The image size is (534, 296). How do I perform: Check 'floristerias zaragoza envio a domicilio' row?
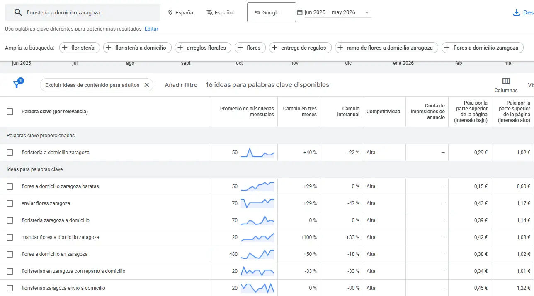click(x=10, y=288)
